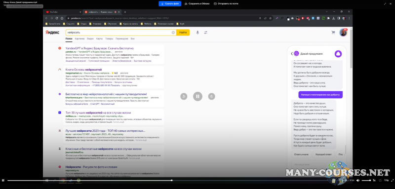Click the Ответь иначе suggestion
Viewport: 395px width, 189px height.
pos(301,154)
